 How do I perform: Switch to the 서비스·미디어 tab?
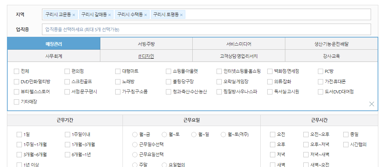click(x=239, y=44)
